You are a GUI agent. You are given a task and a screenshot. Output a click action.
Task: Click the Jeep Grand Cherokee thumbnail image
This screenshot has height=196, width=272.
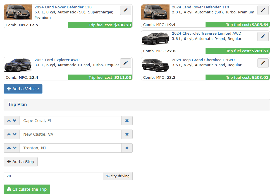[x=156, y=65]
